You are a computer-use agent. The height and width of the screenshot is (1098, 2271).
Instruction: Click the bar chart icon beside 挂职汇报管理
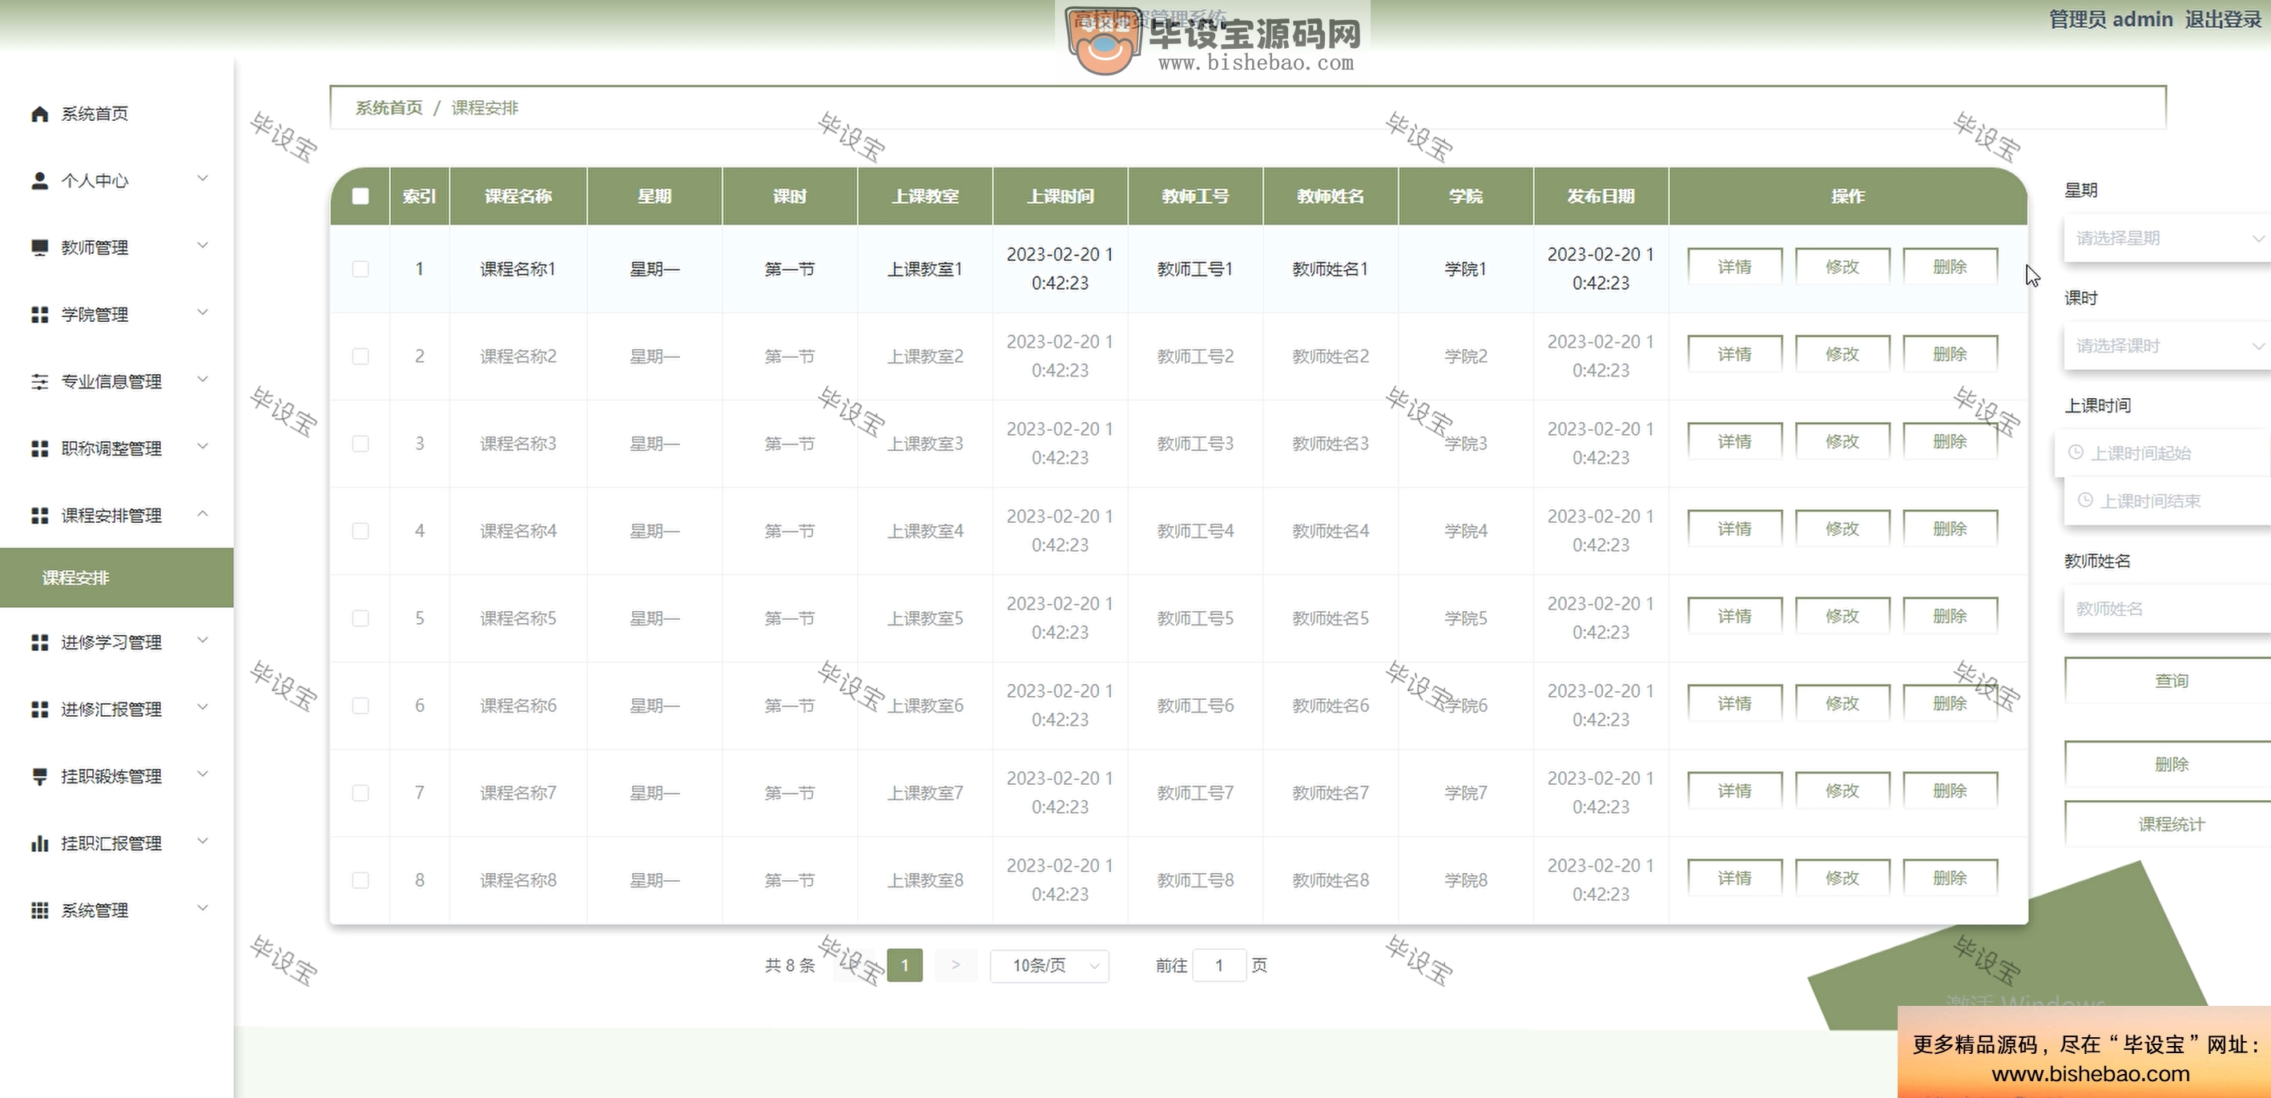(x=38, y=843)
